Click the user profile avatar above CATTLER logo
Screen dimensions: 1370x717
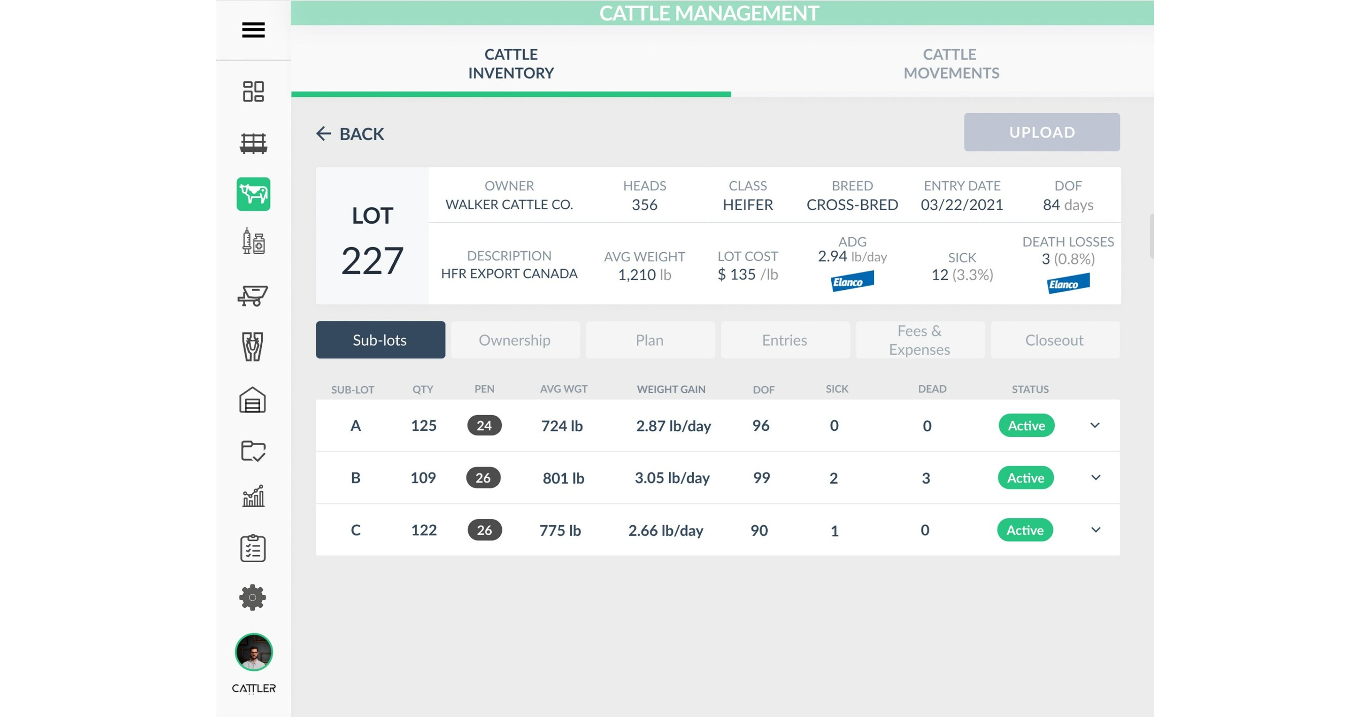[x=253, y=652]
